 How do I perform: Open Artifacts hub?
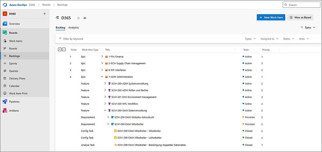(x=14, y=111)
